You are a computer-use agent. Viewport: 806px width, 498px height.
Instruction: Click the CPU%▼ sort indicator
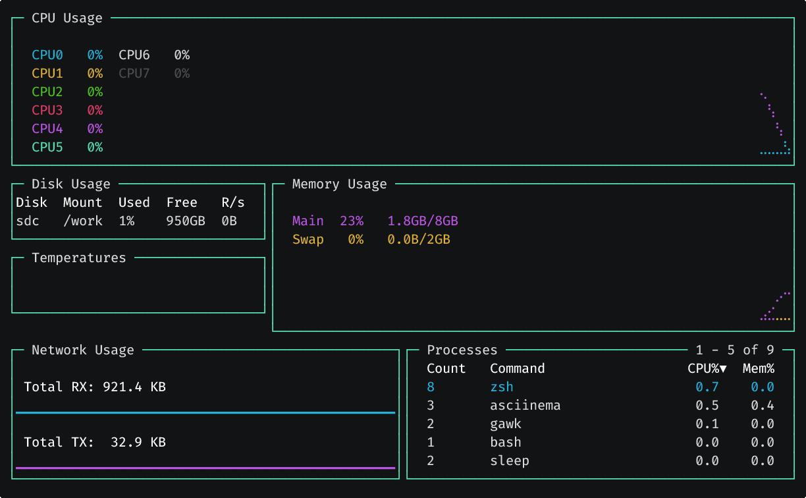coord(707,368)
